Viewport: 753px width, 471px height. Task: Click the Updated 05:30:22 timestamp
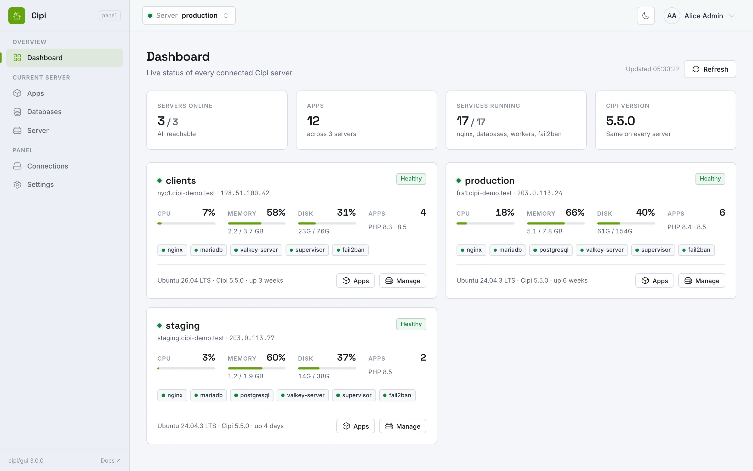[653, 69]
